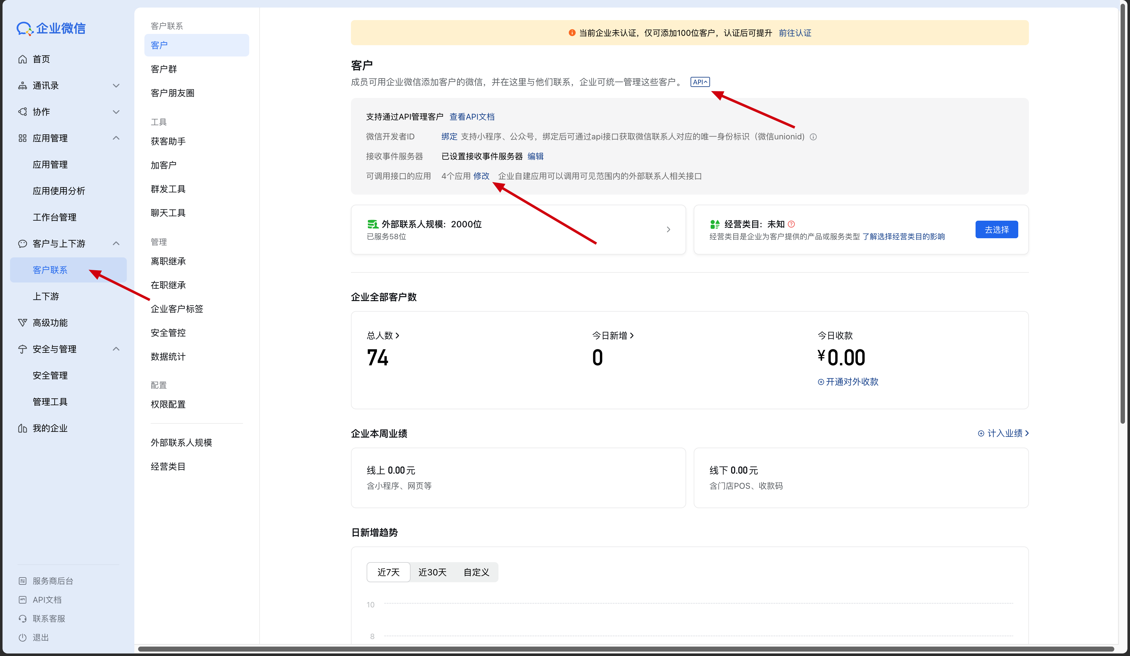The width and height of the screenshot is (1130, 656).
Task: Switch trend range to 近30天
Action: pos(432,572)
